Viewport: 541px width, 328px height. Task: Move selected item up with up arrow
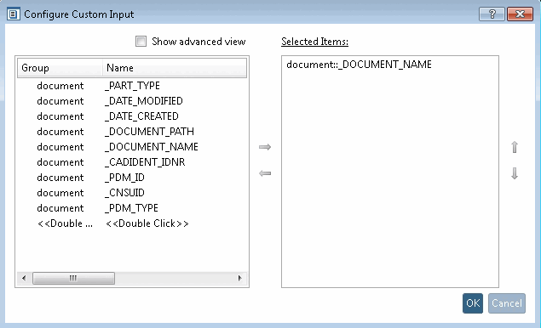(515, 147)
